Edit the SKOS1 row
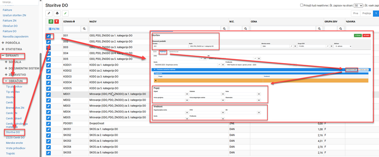Image resolution: width=379 pixels, height=157 pixels. (49, 129)
